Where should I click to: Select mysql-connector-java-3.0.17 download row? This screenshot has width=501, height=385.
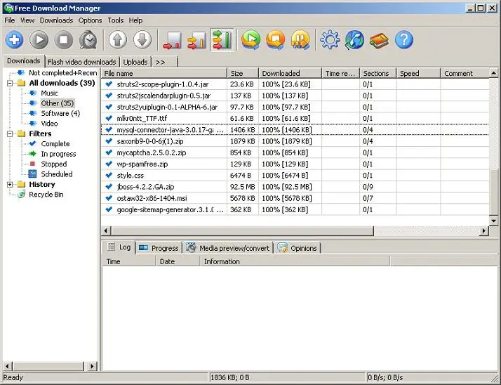(x=295, y=130)
